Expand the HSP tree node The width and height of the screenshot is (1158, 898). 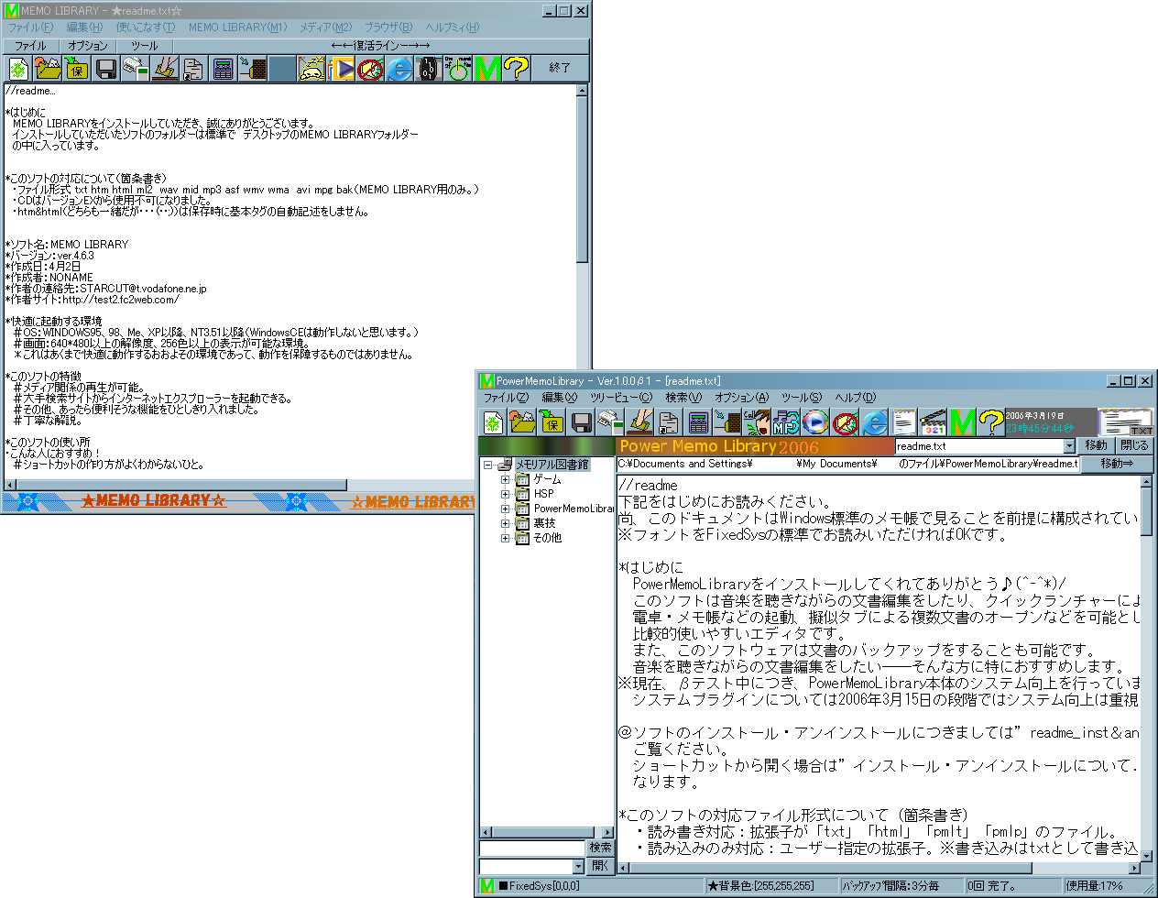point(505,494)
